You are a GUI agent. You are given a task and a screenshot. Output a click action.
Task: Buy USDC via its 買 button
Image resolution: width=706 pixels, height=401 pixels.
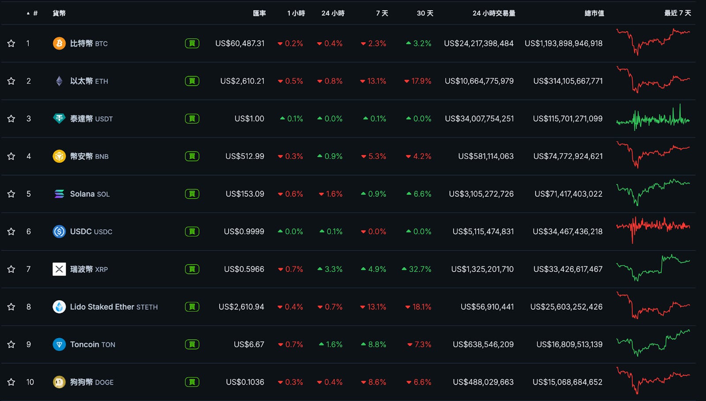tap(192, 232)
